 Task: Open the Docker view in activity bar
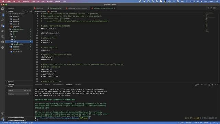click(x=3, y=31)
